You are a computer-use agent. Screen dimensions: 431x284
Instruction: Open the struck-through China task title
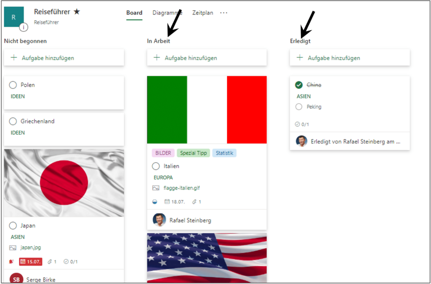314,85
